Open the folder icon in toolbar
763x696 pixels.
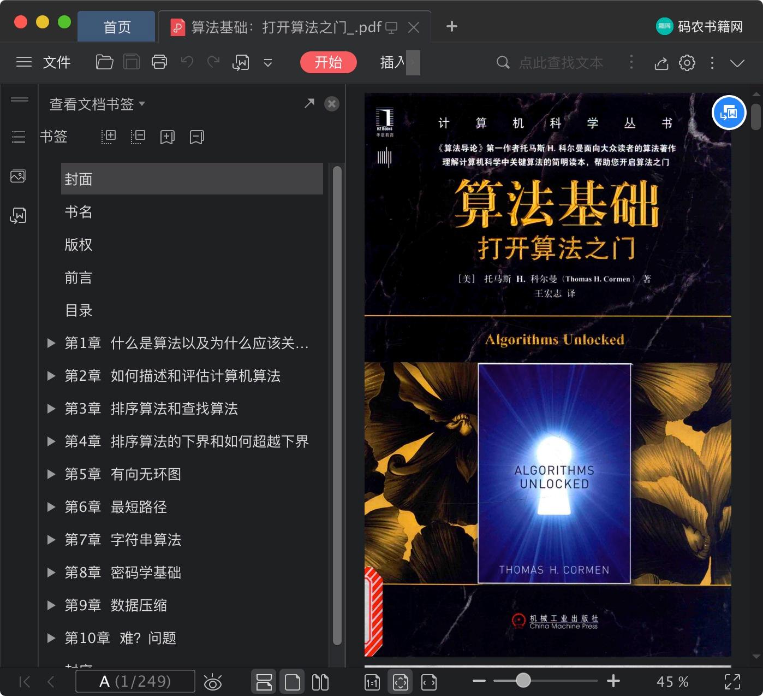[x=104, y=62]
